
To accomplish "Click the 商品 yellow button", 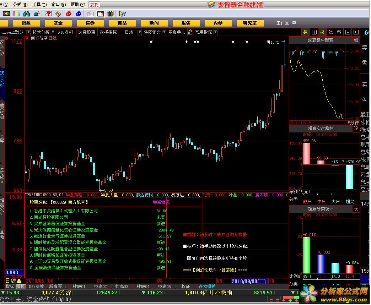I will 122,23.
